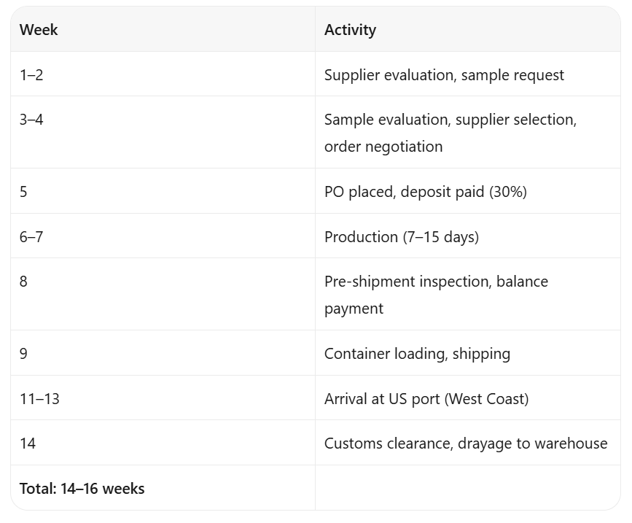Select the Production (7–15 days) cell
632x523 pixels.
(x=467, y=236)
